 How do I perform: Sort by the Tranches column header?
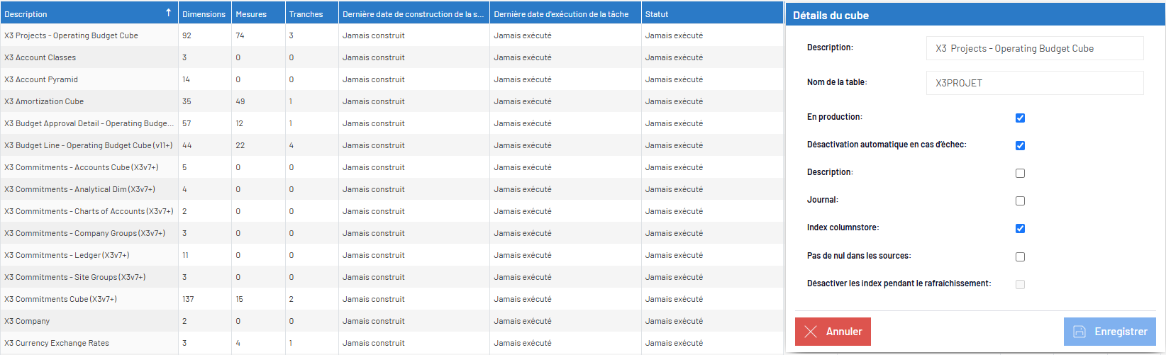coord(311,13)
